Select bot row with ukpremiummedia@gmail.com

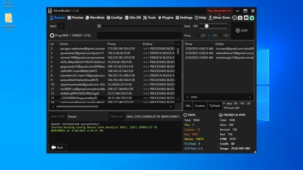click(x=113, y=85)
